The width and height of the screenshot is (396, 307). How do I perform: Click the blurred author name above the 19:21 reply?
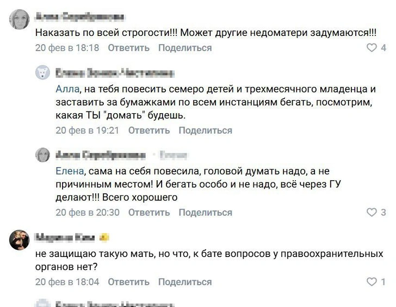[114, 73]
